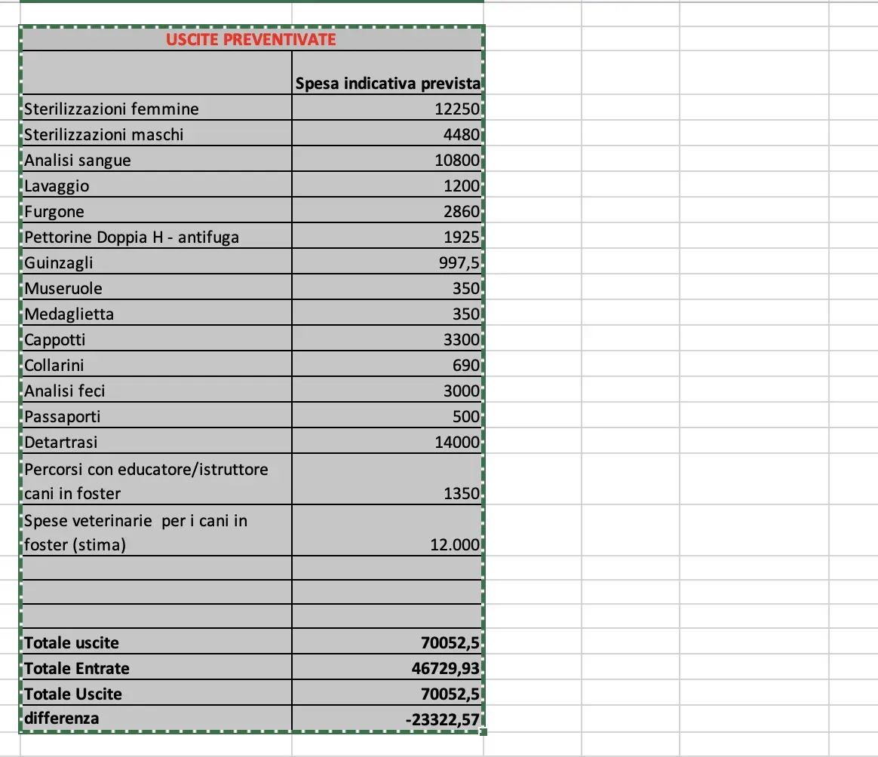Image resolution: width=878 pixels, height=757 pixels.
Task: Click the 3300 Cappotti value cell
Action: (x=386, y=339)
